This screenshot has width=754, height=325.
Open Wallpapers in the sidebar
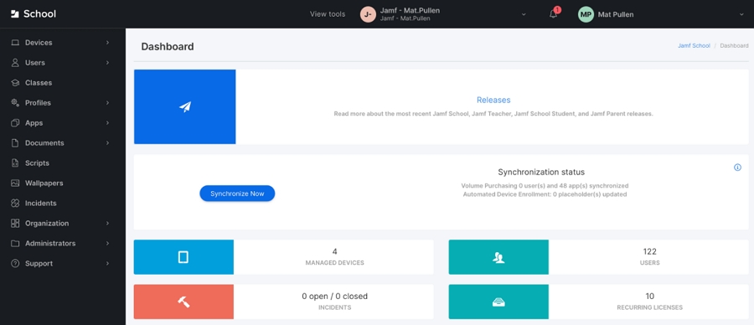click(44, 183)
